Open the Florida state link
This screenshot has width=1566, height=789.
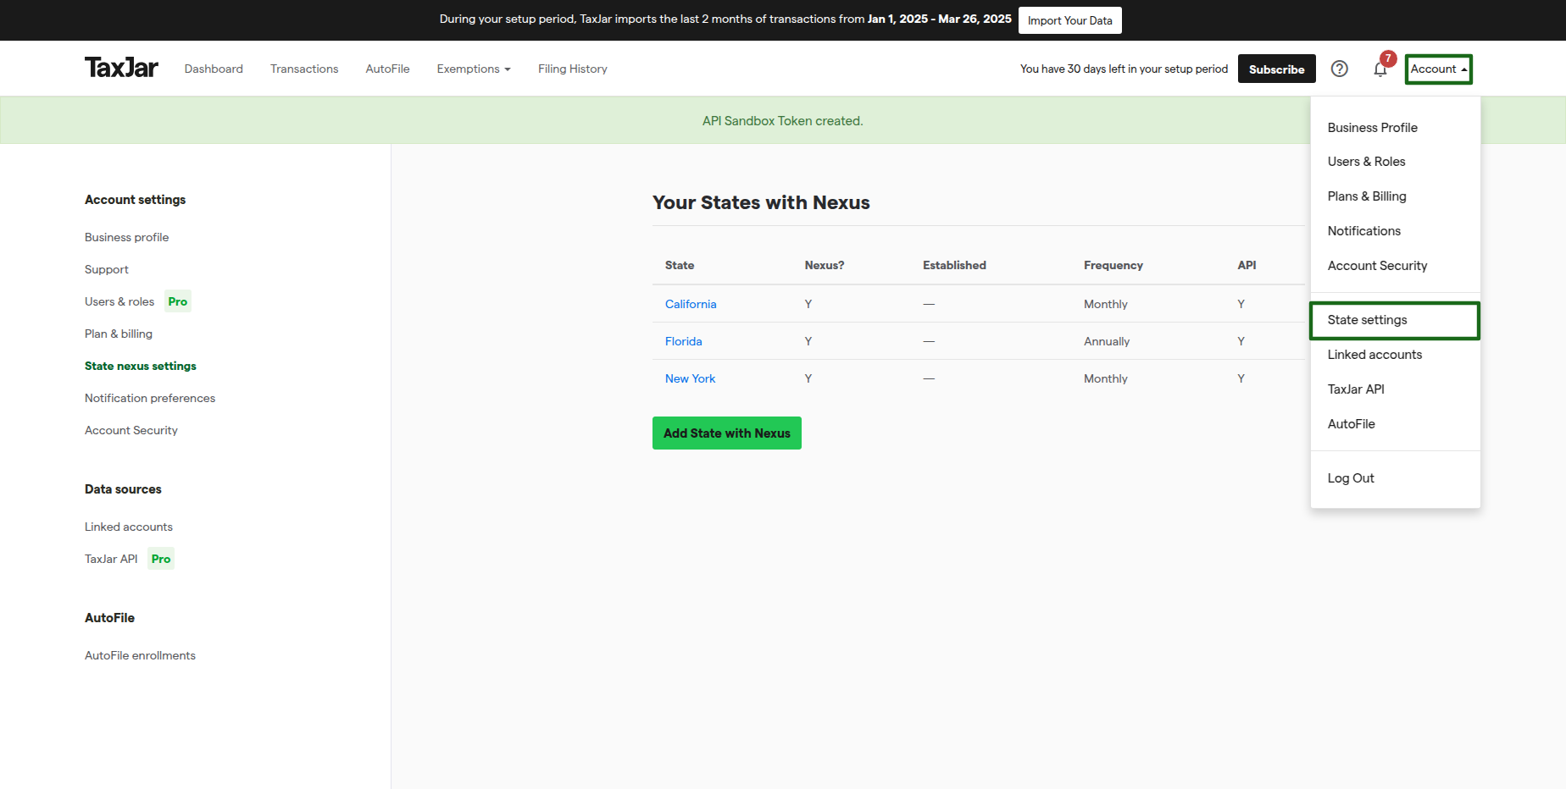683,341
